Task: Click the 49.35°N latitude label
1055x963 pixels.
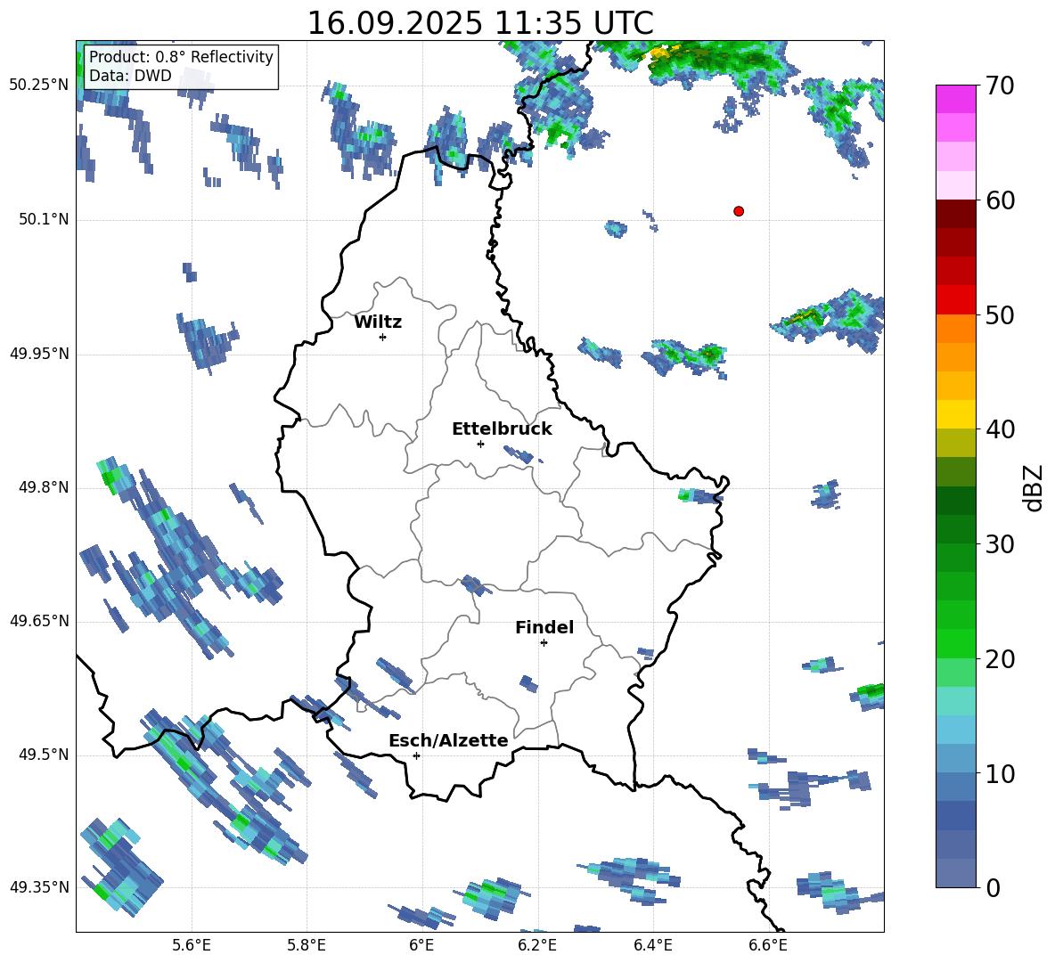Action: (x=39, y=887)
